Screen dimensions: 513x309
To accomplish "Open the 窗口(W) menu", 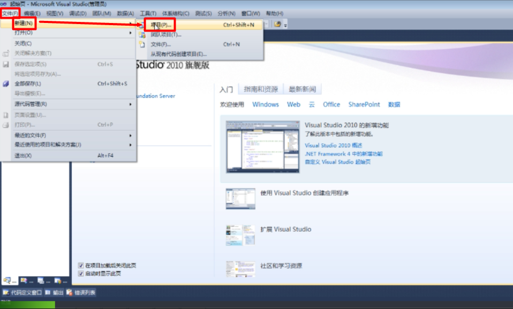I will (x=251, y=13).
